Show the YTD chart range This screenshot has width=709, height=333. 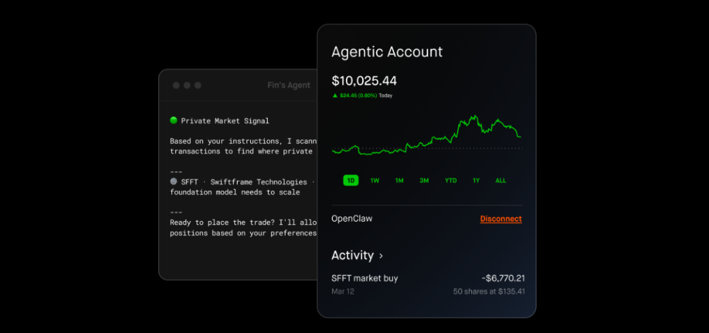(451, 180)
